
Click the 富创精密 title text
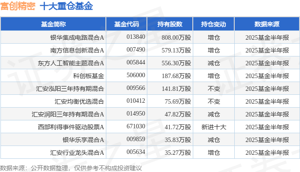(x=18, y=6)
